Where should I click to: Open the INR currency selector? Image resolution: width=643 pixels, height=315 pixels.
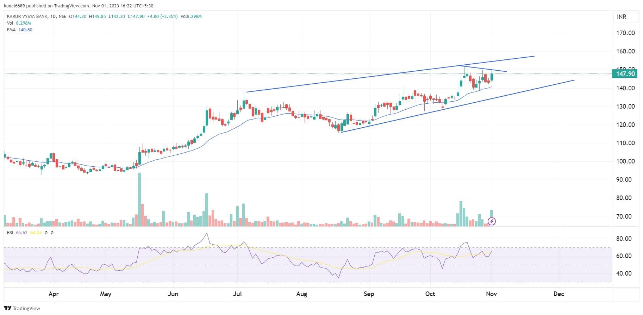[x=622, y=17]
